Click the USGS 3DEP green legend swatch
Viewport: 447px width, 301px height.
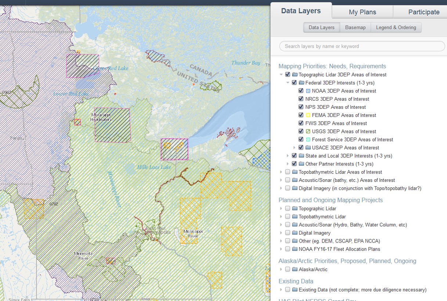tap(308, 131)
